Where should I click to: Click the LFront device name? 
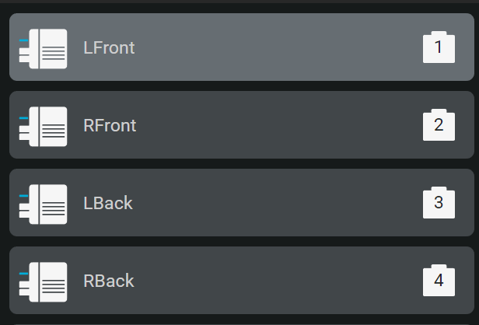click(109, 47)
